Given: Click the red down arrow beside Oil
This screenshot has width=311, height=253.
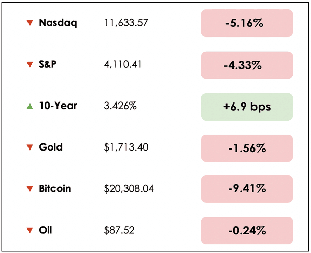Looking at the screenshot, I should point(30,230).
